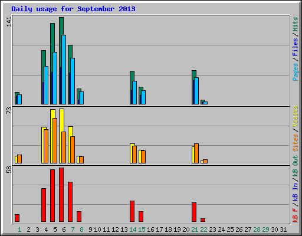
Task: Select day 29 on the x-axis
Action: [265, 230]
